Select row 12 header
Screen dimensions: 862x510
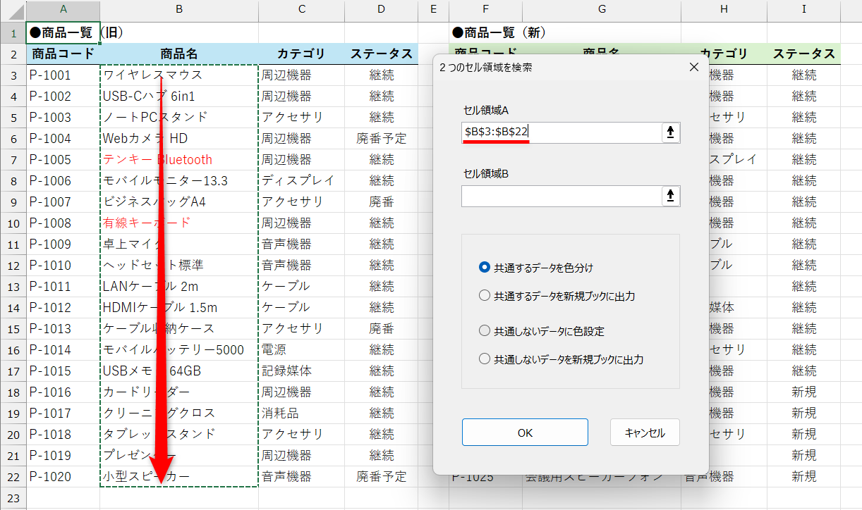13,265
